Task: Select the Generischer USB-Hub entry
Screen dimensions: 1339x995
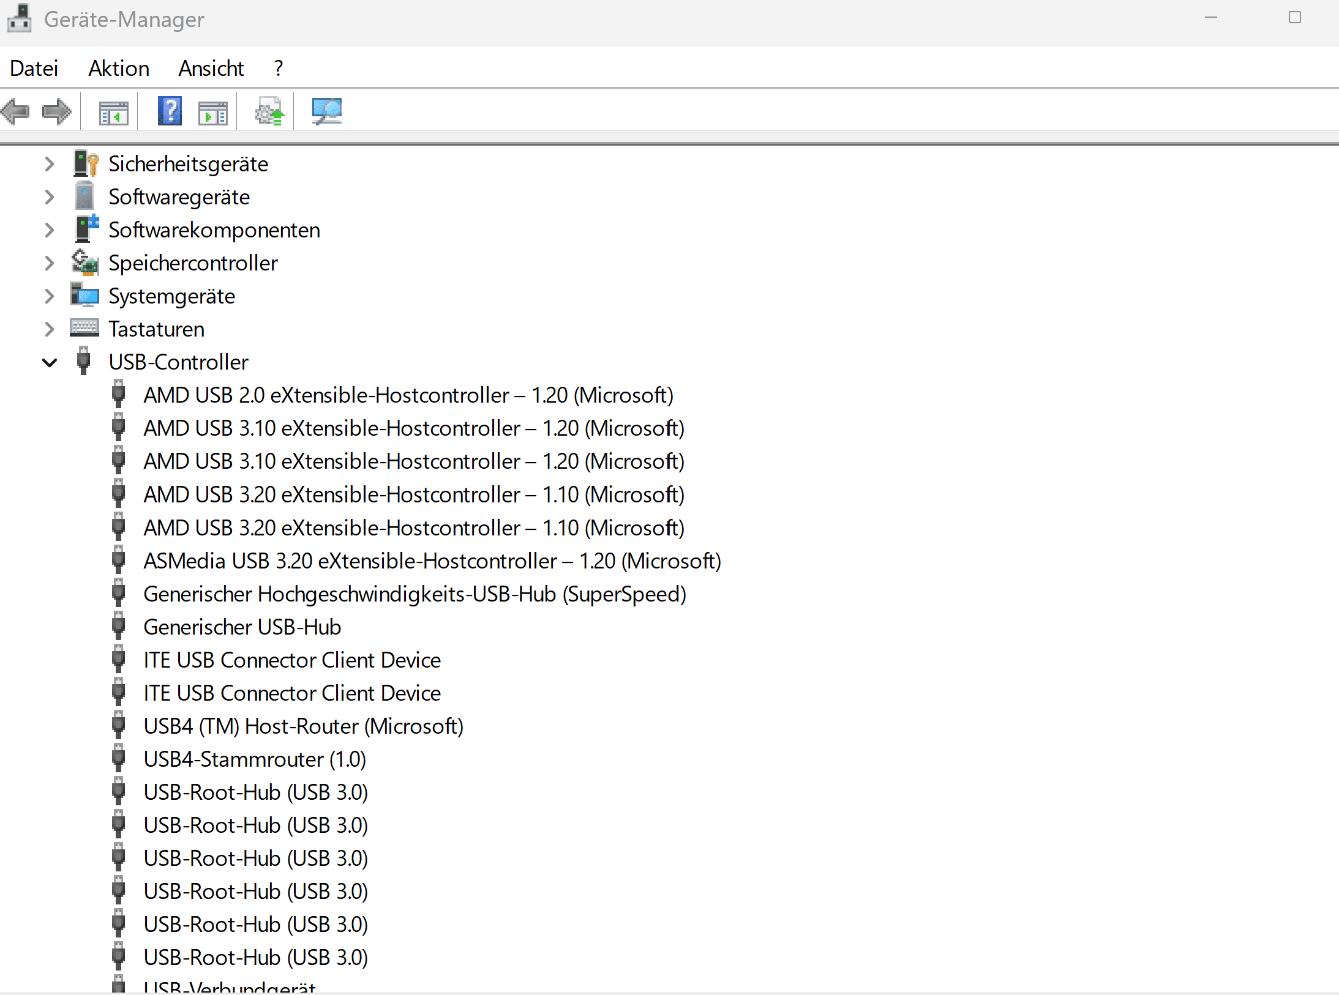Action: [x=242, y=627]
